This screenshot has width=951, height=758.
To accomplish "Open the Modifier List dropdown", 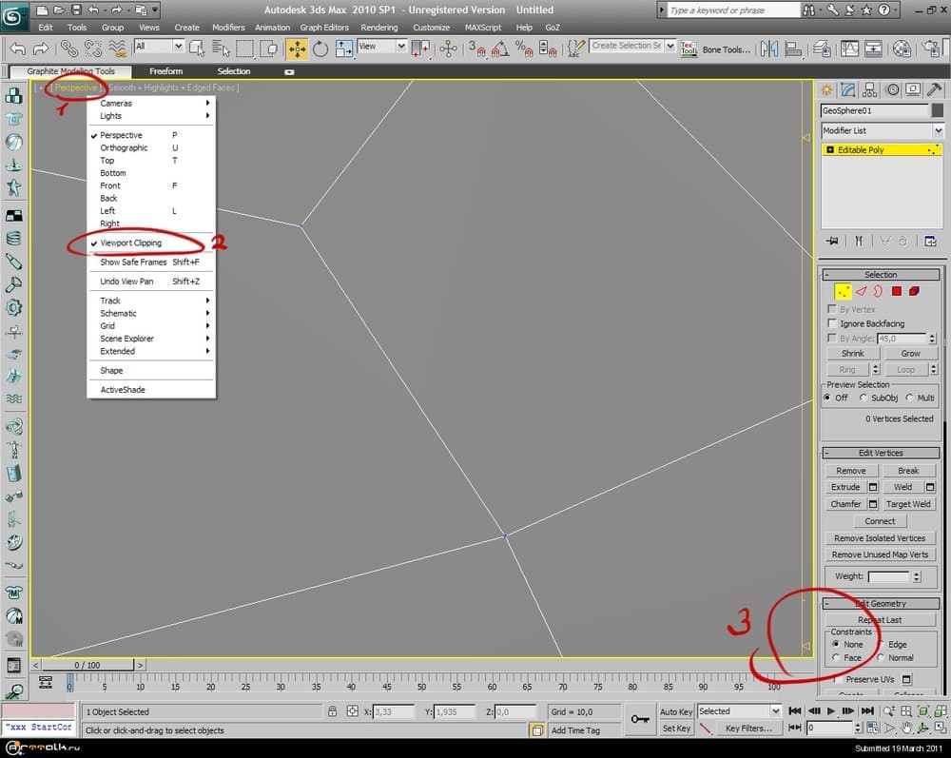I will click(x=882, y=130).
